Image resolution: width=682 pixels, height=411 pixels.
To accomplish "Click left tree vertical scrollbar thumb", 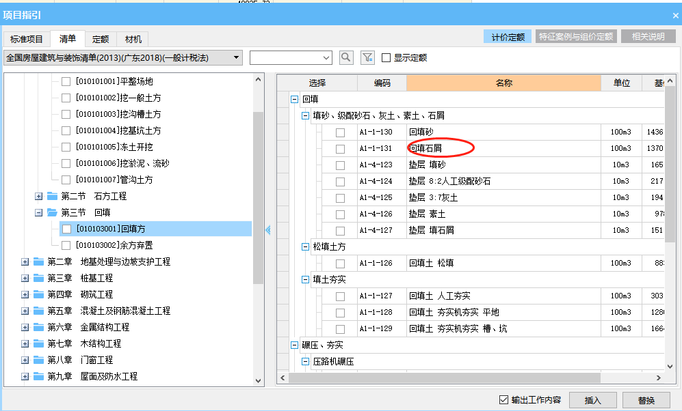I will (x=258, y=197).
